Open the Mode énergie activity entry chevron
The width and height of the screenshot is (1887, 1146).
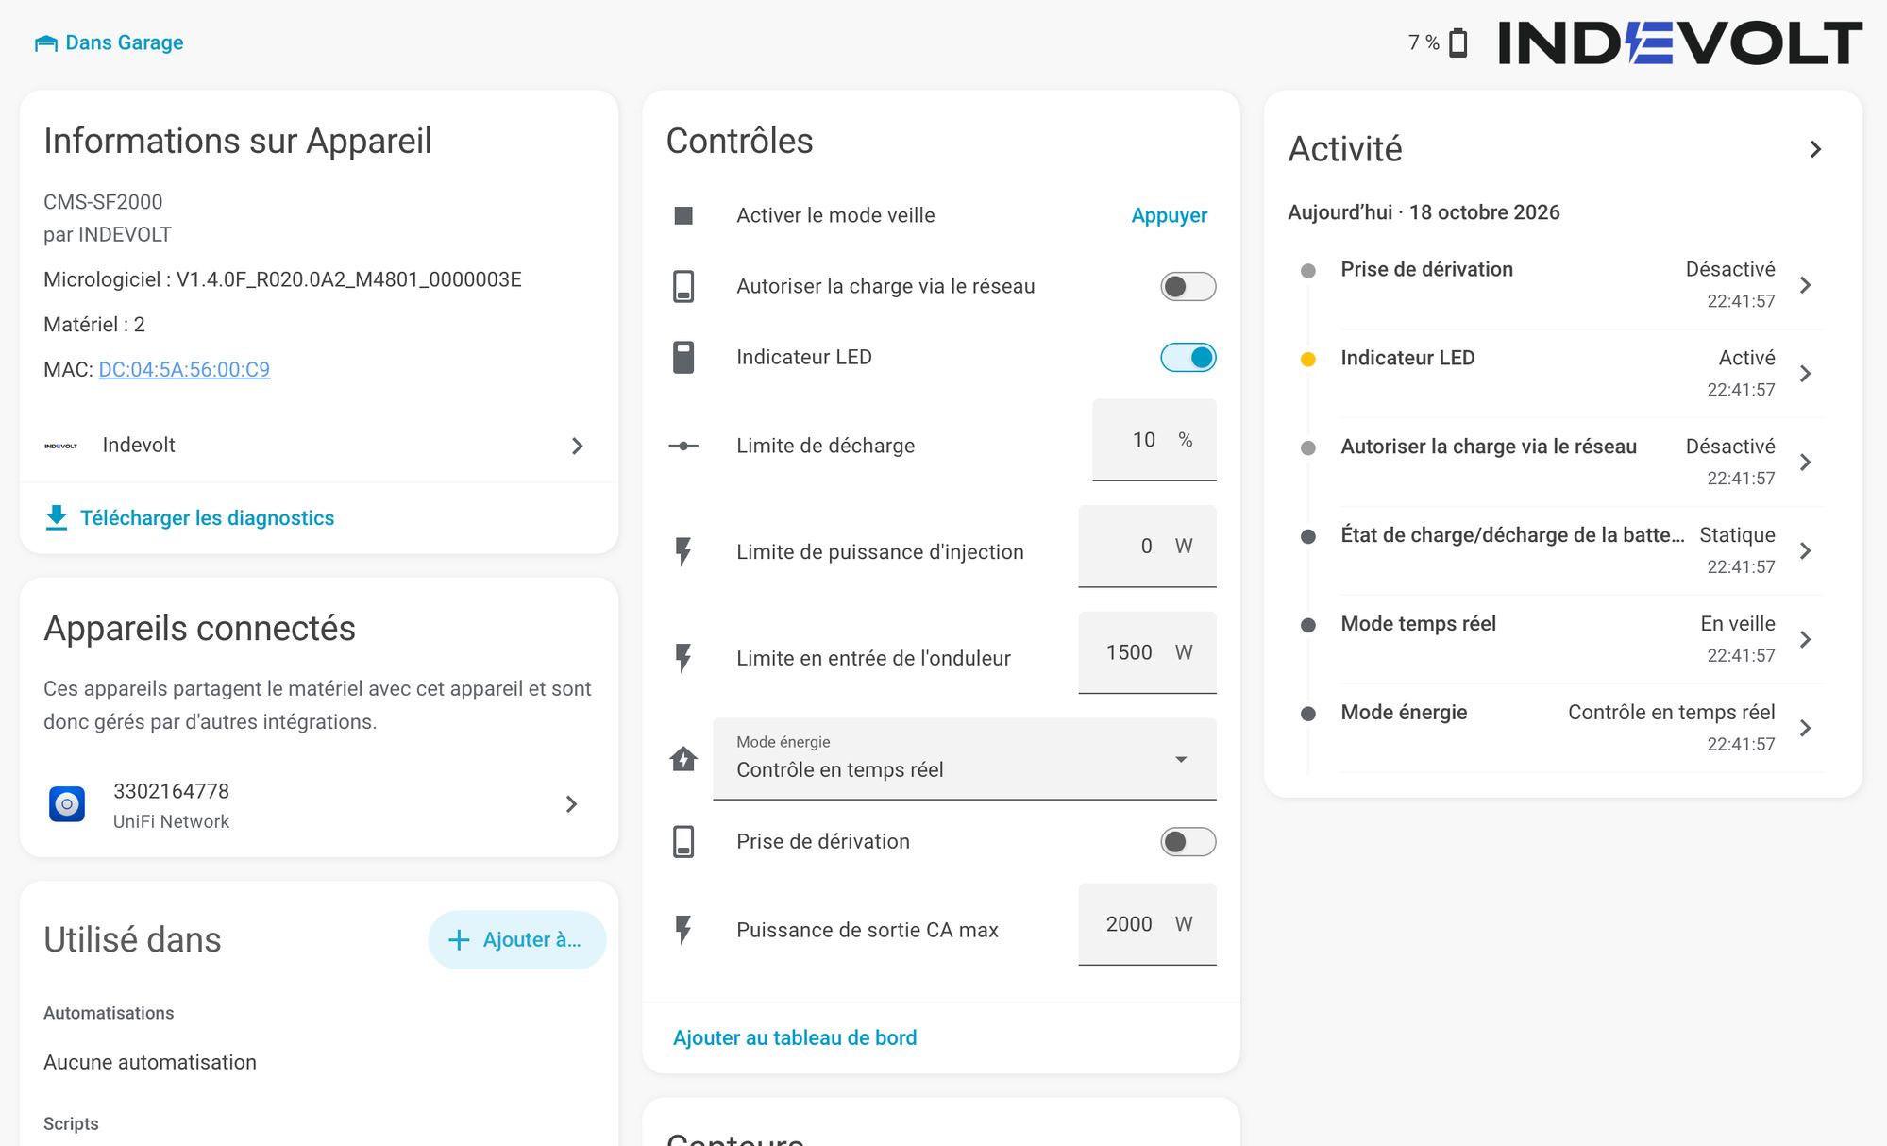(x=1805, y=728)
